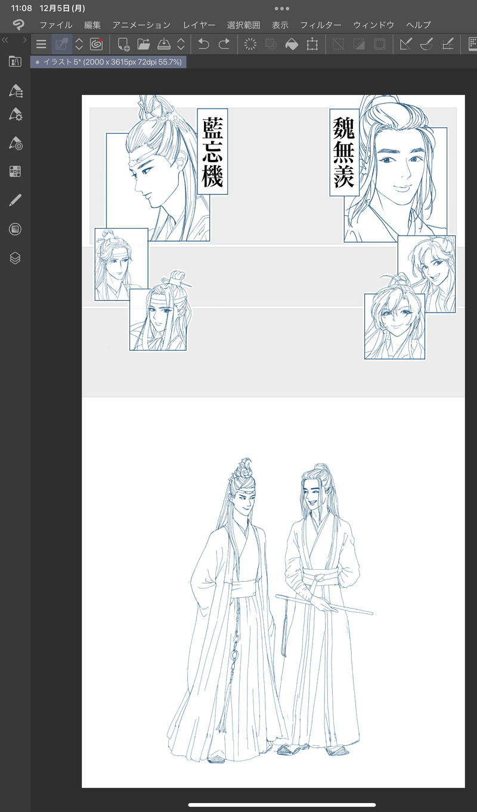Create a new canvas
The image size is (477, 812).
pyautogui.click(x=123, y=44)
